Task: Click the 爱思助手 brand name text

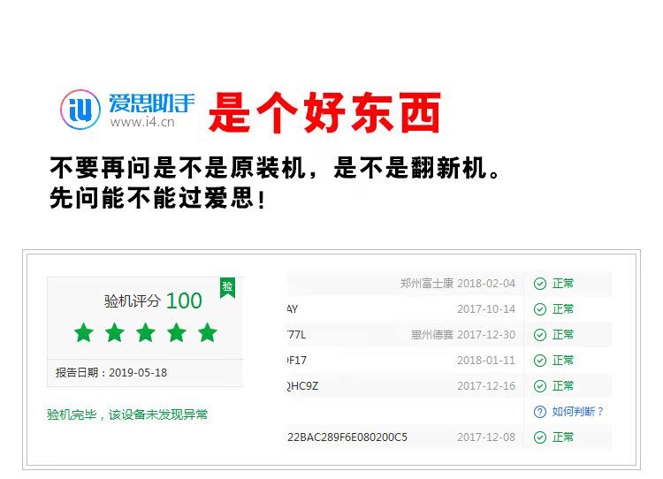Action: 152,103
